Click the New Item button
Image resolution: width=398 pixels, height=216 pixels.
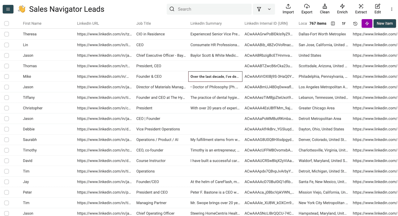pyautogui.click(x=384, y=23)
